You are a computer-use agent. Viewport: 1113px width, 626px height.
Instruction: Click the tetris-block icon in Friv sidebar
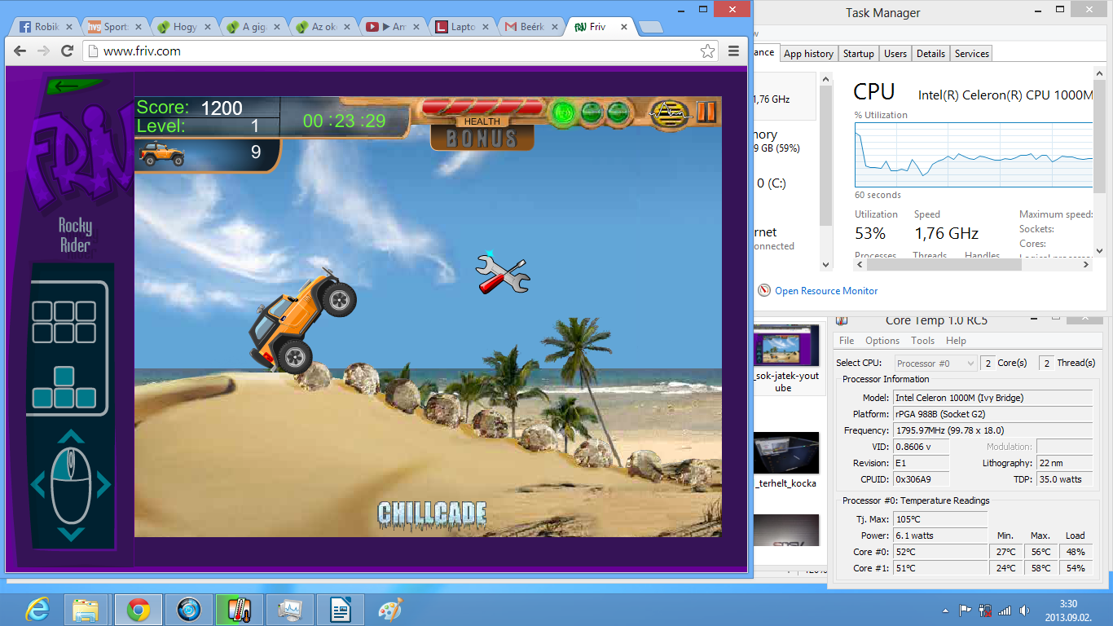[x=64, y=388]
